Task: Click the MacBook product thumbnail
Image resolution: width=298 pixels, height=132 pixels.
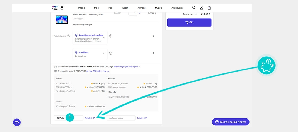Action: click(61, 20)
